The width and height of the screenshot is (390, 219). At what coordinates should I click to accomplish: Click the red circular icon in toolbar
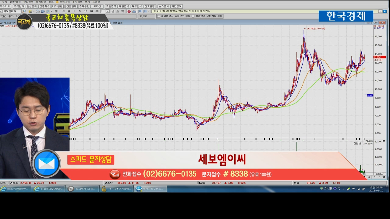[129, 11]
